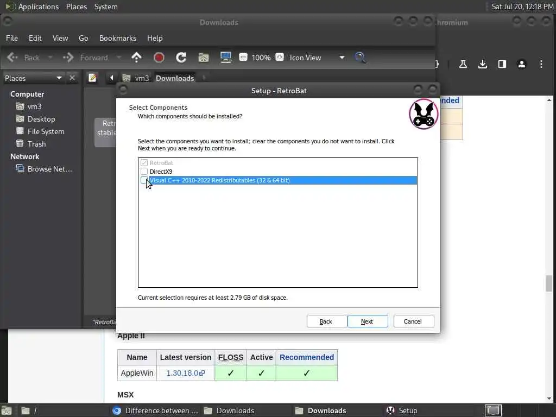Select vm3 in the Places sidebar
The image size is (556, 417).
click(29, 106)
